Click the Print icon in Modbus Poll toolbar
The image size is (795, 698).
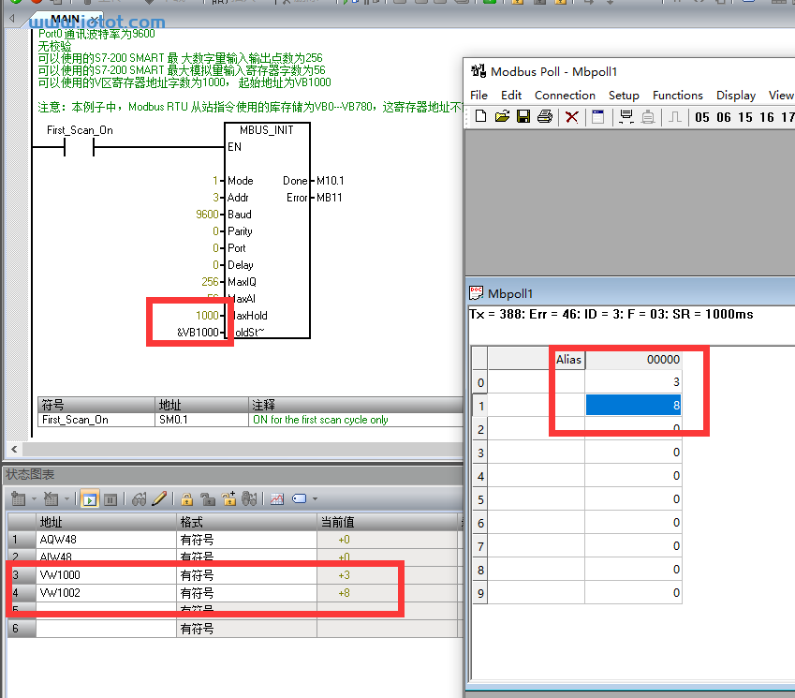[544, 117]
